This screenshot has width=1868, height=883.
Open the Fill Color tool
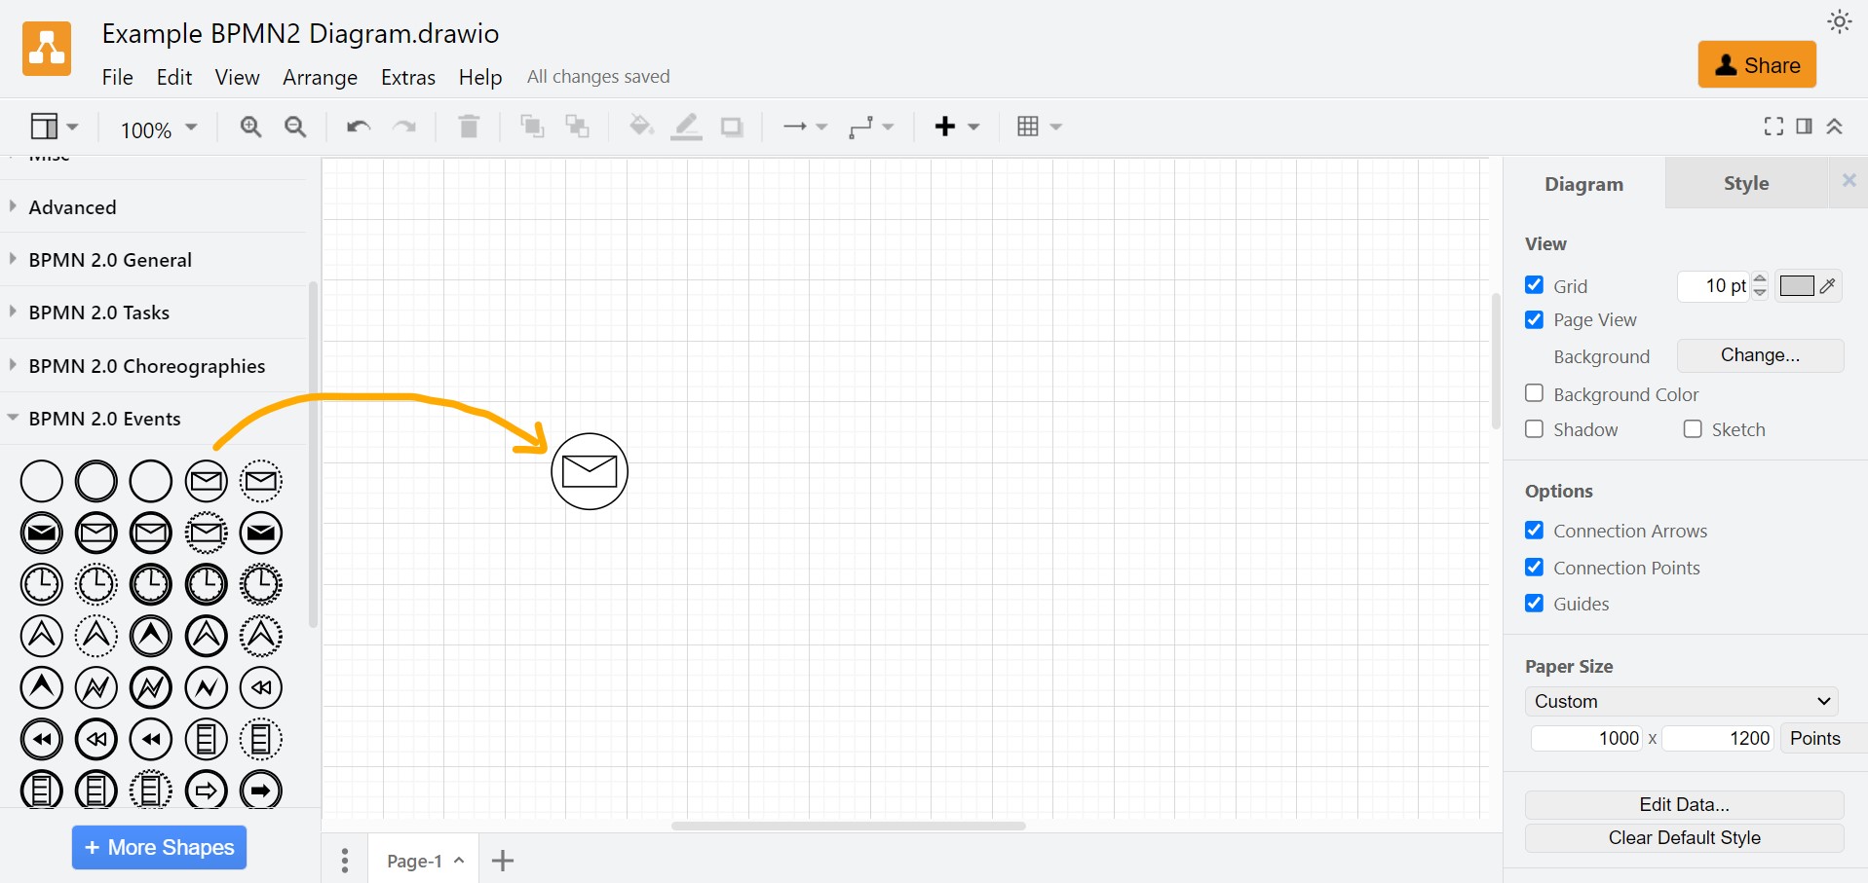click(640, 127)
